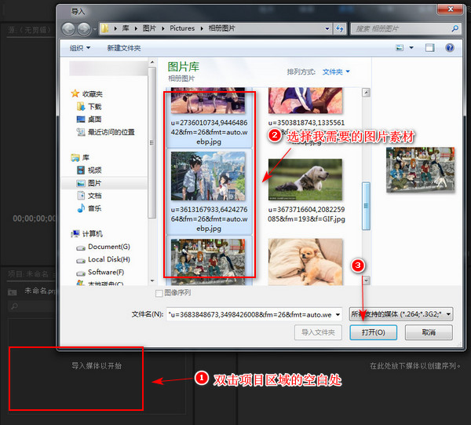Select the 库 libraries node
471x425 pixels.
point(80,157)
